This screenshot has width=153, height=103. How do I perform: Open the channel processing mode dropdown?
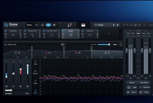tap(63, 44)
